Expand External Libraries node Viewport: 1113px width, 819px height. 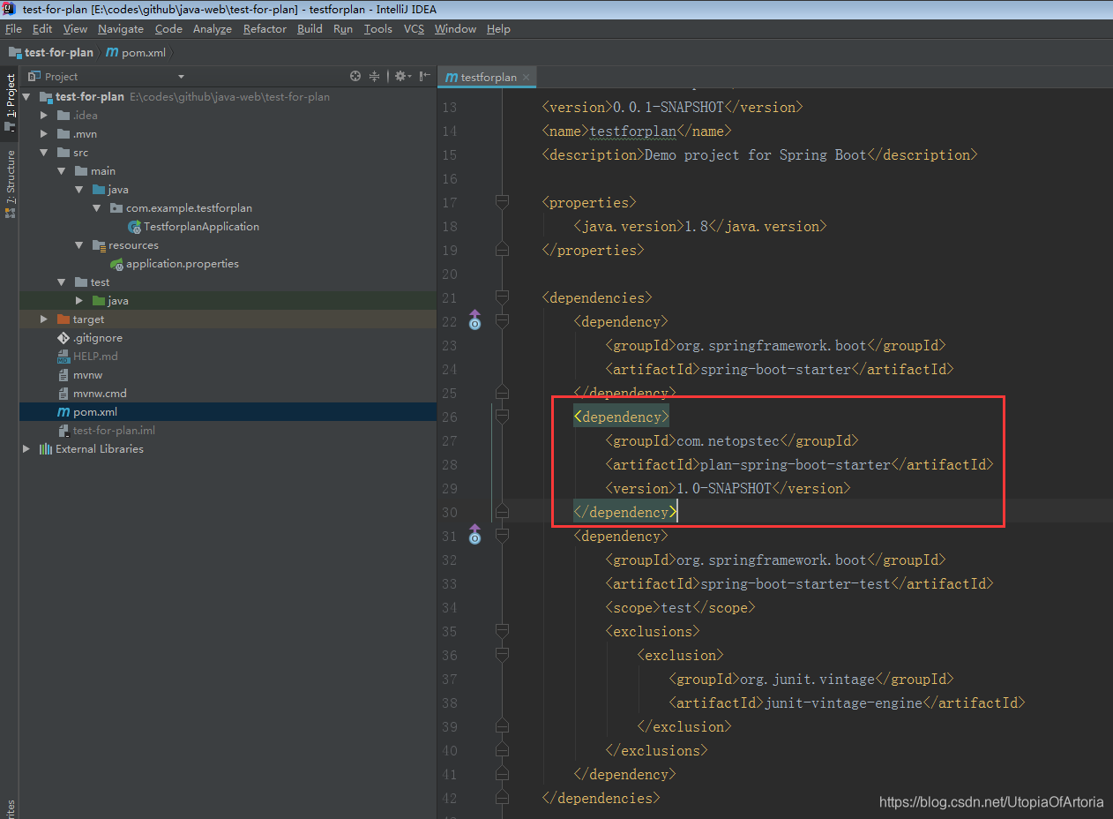click(x=27, y=449)
